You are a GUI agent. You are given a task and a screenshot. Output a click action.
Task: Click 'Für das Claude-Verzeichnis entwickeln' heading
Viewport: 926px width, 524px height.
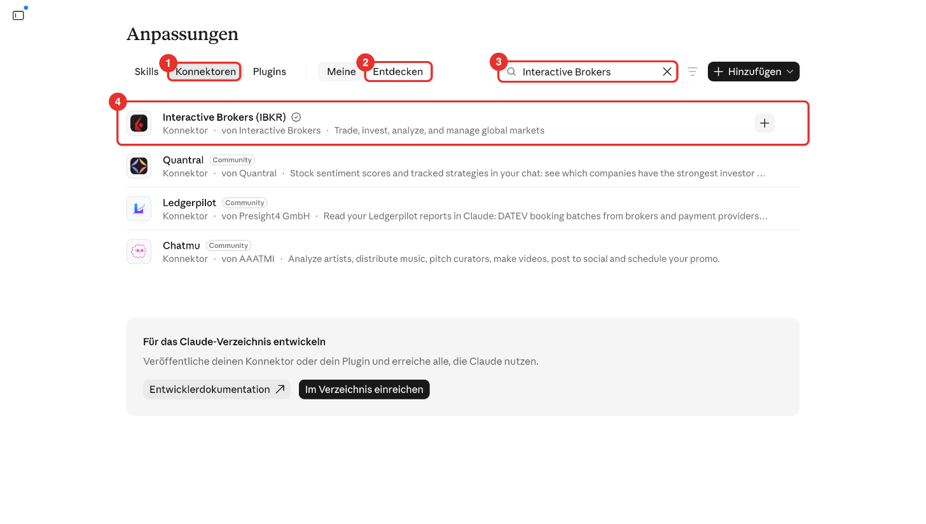pos(234,341)
